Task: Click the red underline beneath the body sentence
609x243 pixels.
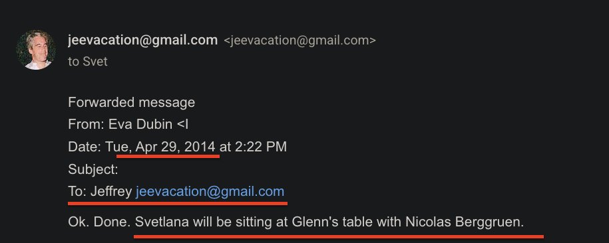Action: pos(339,236)
